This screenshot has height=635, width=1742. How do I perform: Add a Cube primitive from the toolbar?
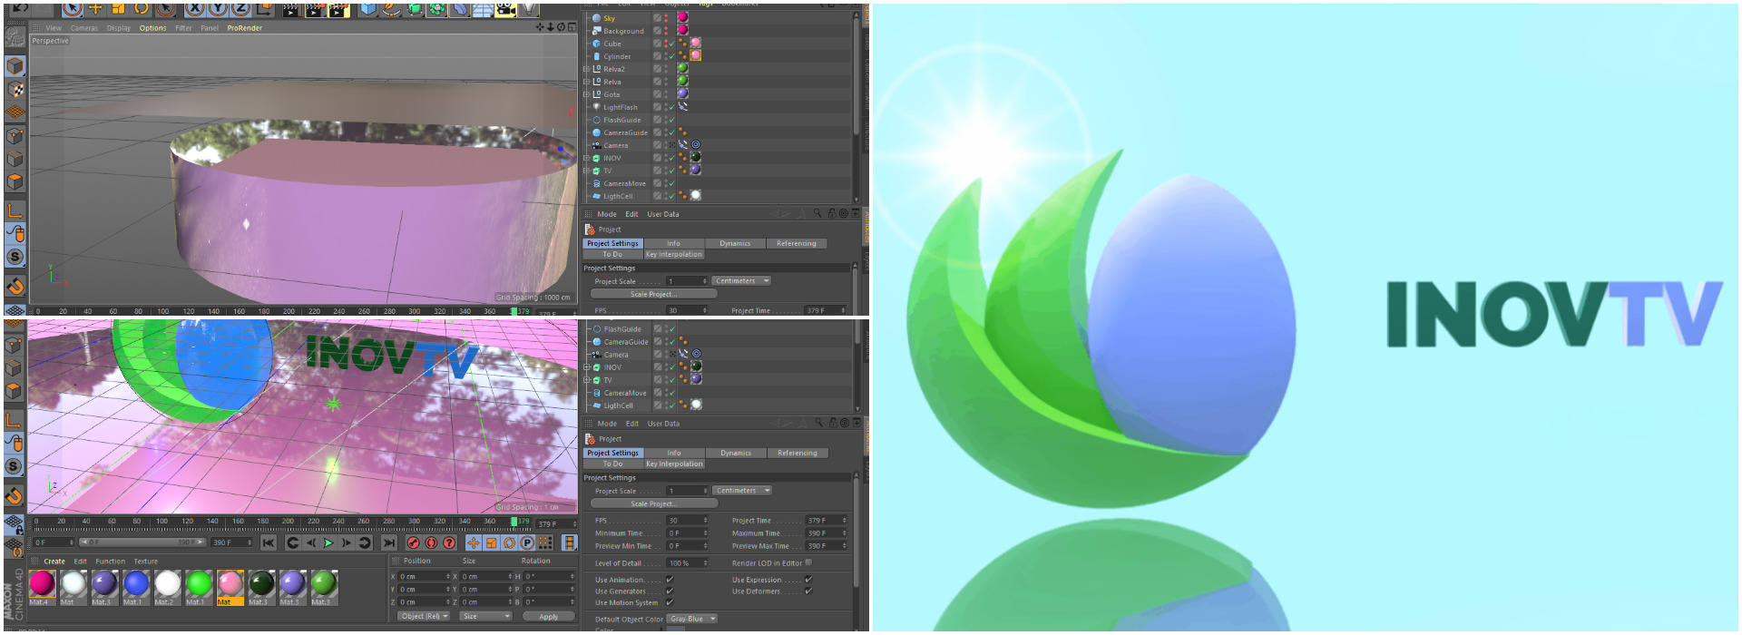click(368, 10)
